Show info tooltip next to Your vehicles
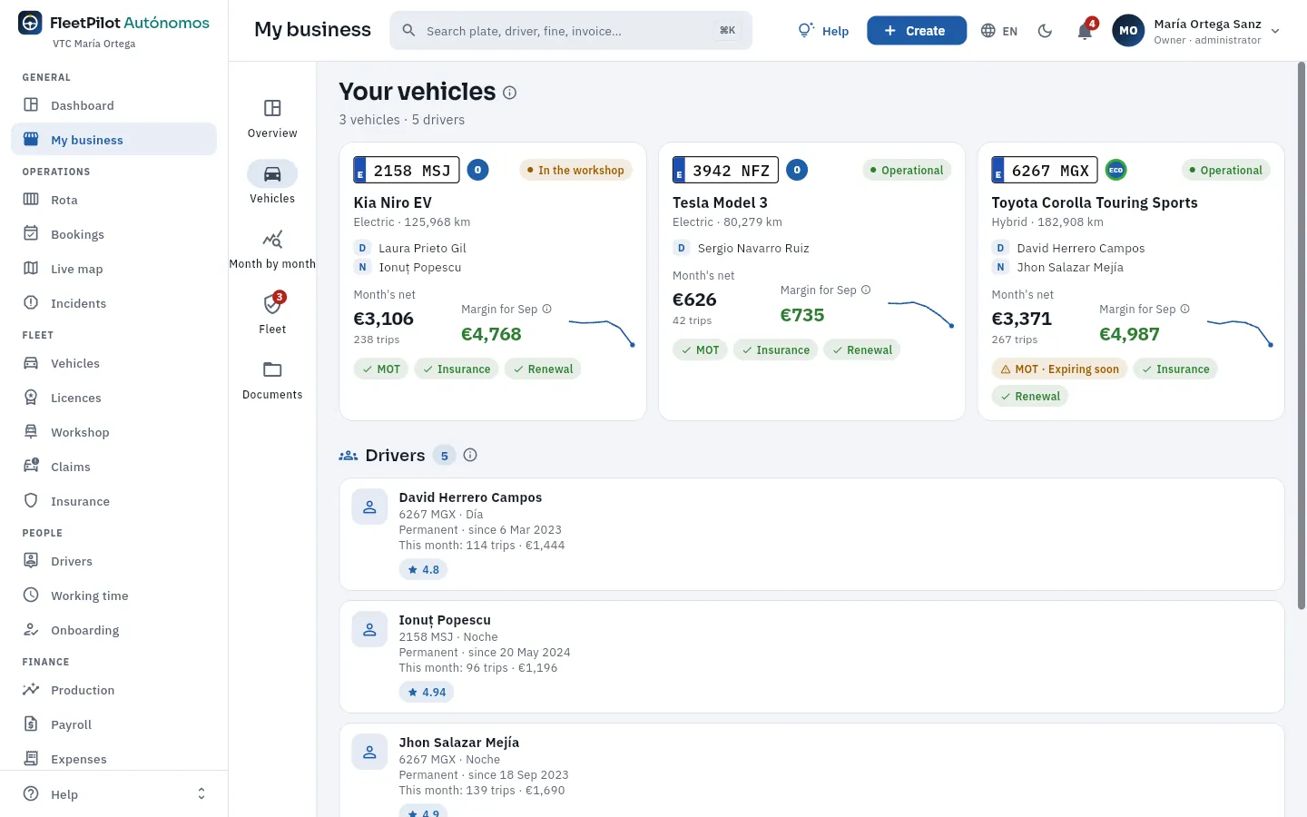This screenshot has width=1307, height=817. [x=510, y=93]
